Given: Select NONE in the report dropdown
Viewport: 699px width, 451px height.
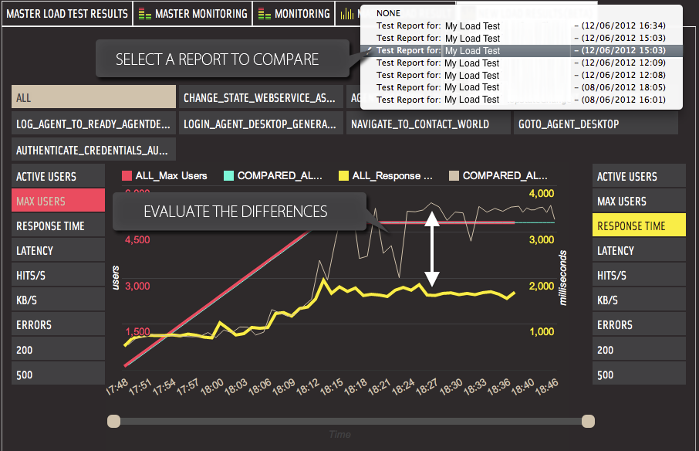Looking at the screenshot, I should coord(521,13).
